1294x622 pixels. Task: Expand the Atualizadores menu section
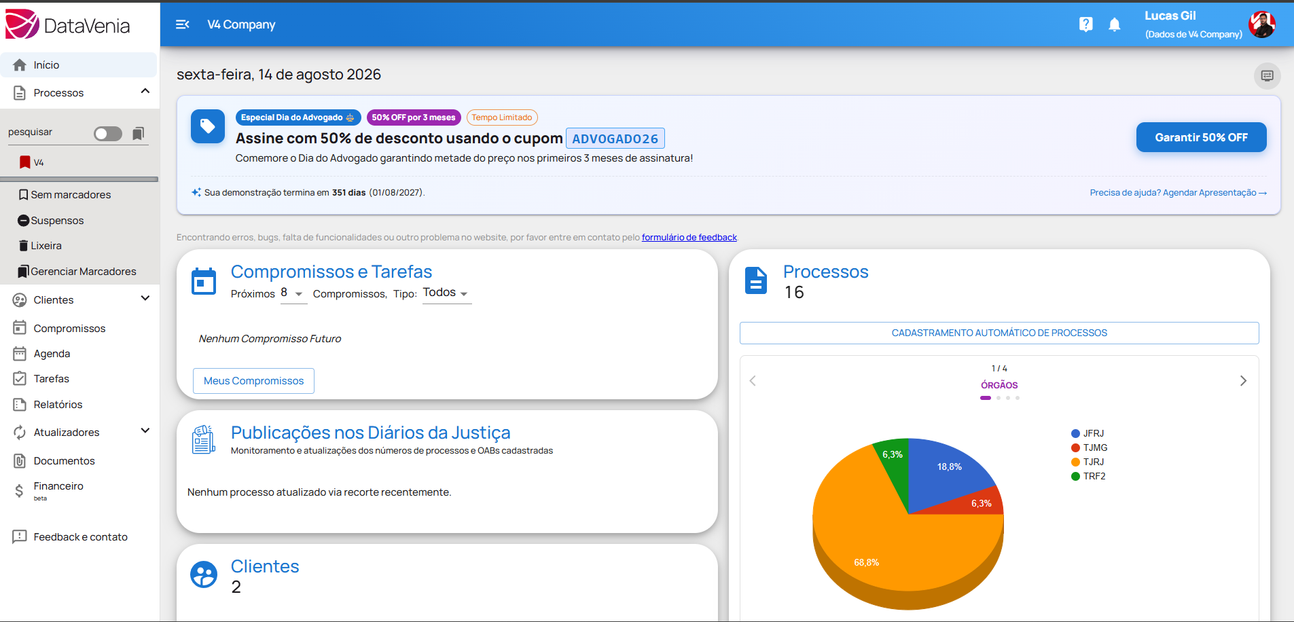click(145, 431)
